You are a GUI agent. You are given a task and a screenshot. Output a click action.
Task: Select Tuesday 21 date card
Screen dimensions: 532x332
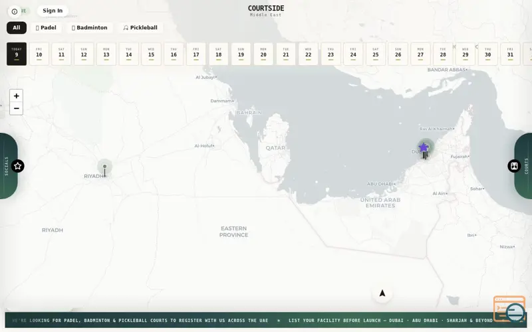[x=286, y=54]
